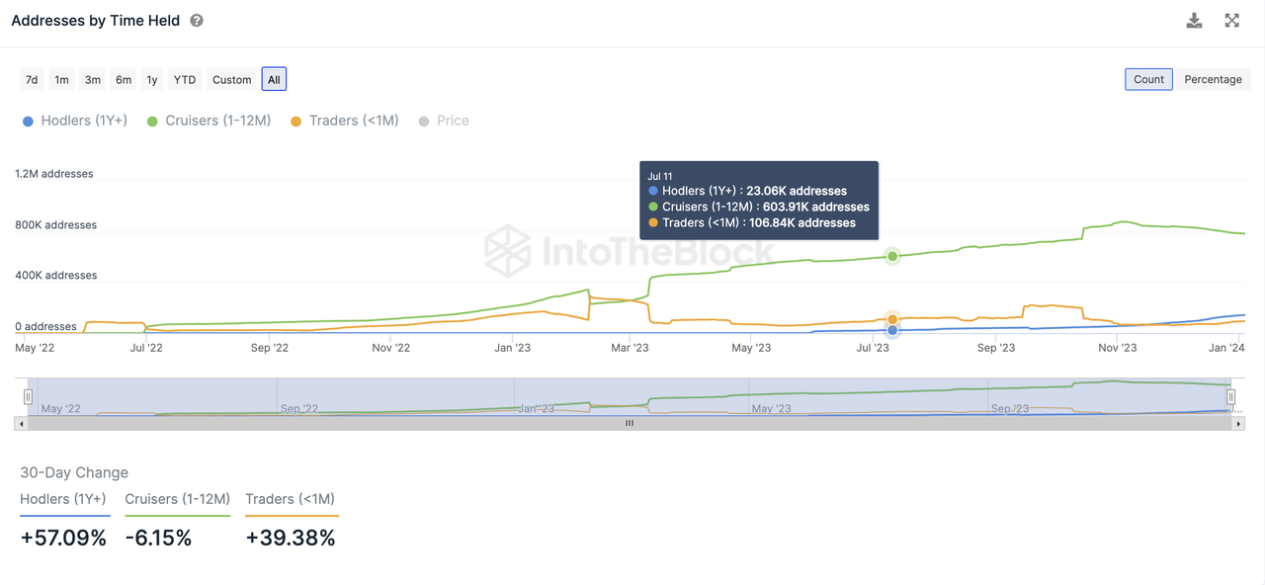This screenshot has width=1265, height=585.
Task: Click right scroll arrow of range navigator
Action: [1238, 423]
